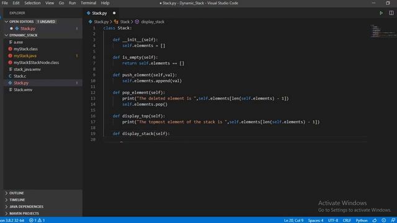Click the unsaved dot on Stack.py tab

[x=114, y=13]
